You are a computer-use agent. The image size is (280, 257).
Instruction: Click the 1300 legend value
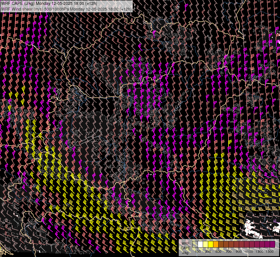(259, 252)
